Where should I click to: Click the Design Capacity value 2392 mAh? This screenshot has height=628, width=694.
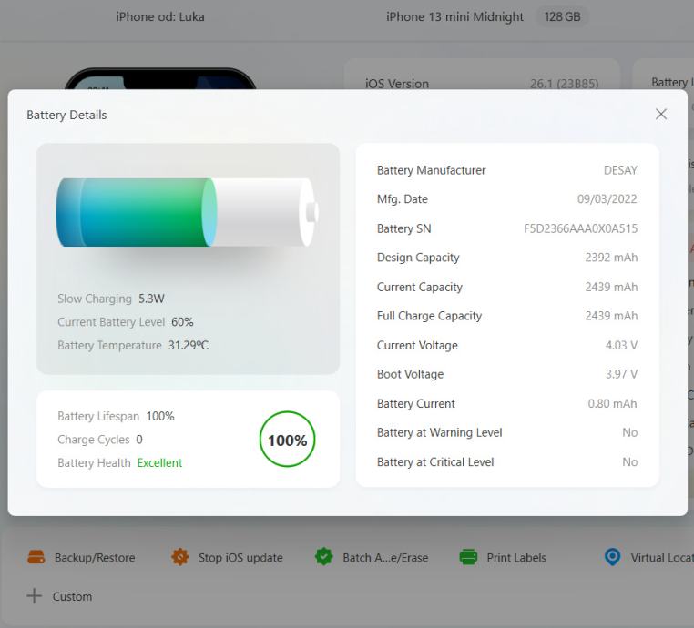point(611,258)
